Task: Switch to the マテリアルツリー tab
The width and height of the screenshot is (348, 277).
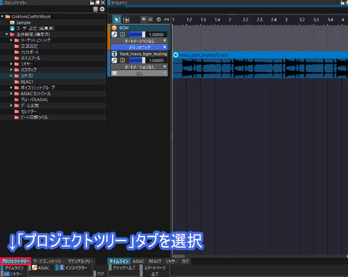Action: [80, 261]
